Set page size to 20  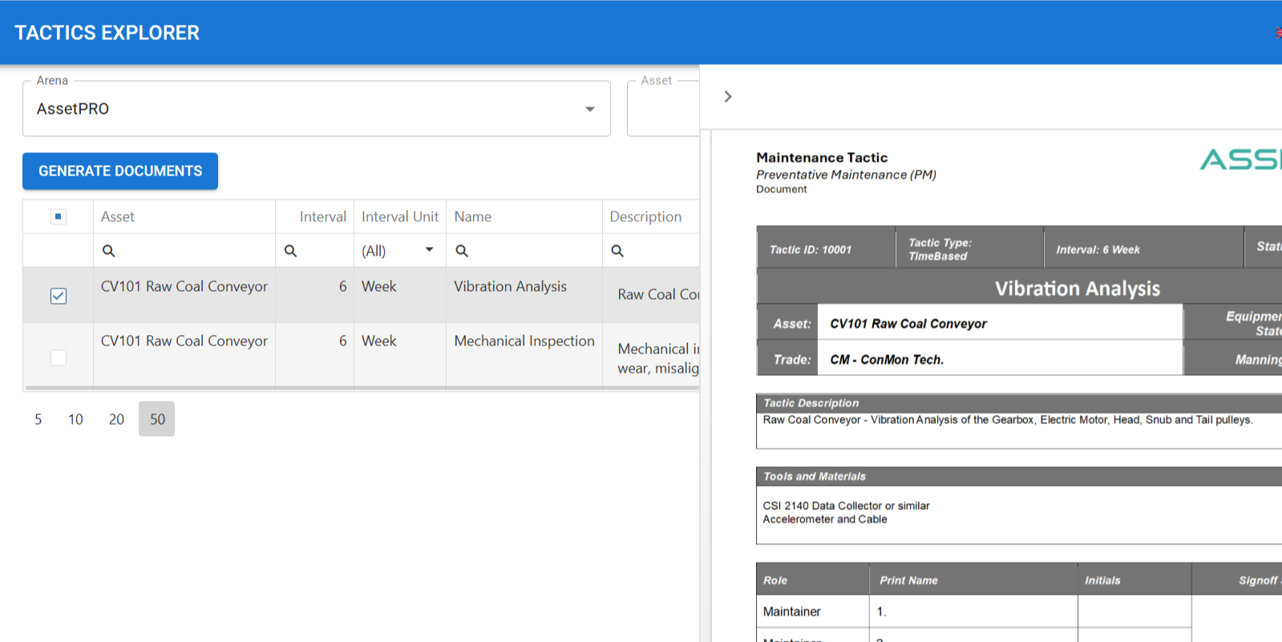[x=116, y=419]
